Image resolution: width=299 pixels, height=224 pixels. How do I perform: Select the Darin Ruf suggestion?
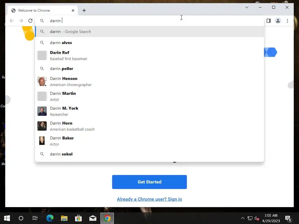[x=150, y=55]
